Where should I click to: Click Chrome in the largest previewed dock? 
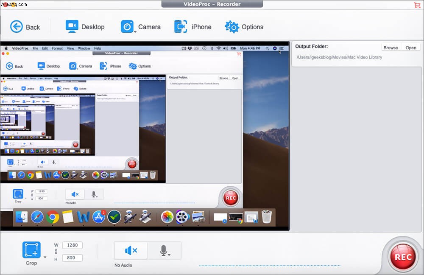(x=53, y=217)
